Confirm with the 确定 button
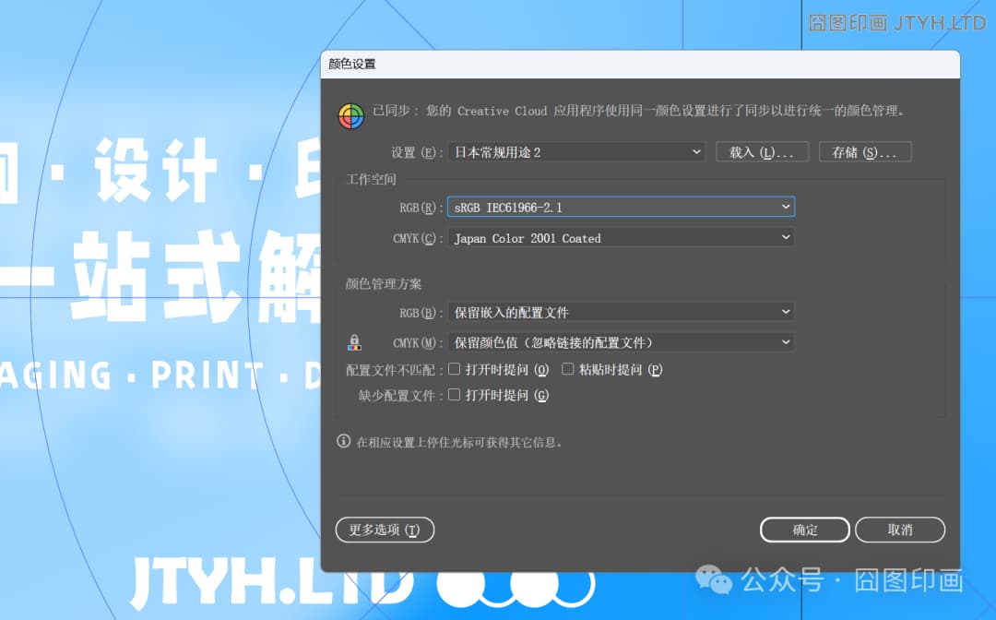 coord(805,530)
